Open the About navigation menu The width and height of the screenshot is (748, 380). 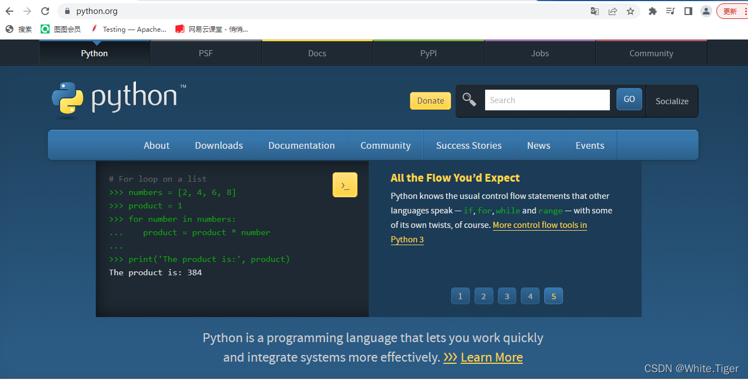[157, 145]
